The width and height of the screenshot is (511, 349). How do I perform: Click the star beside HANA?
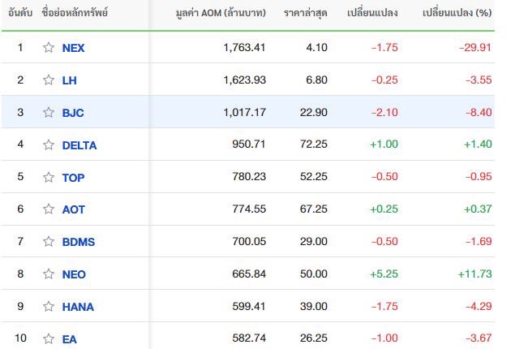tap(49, 307)
